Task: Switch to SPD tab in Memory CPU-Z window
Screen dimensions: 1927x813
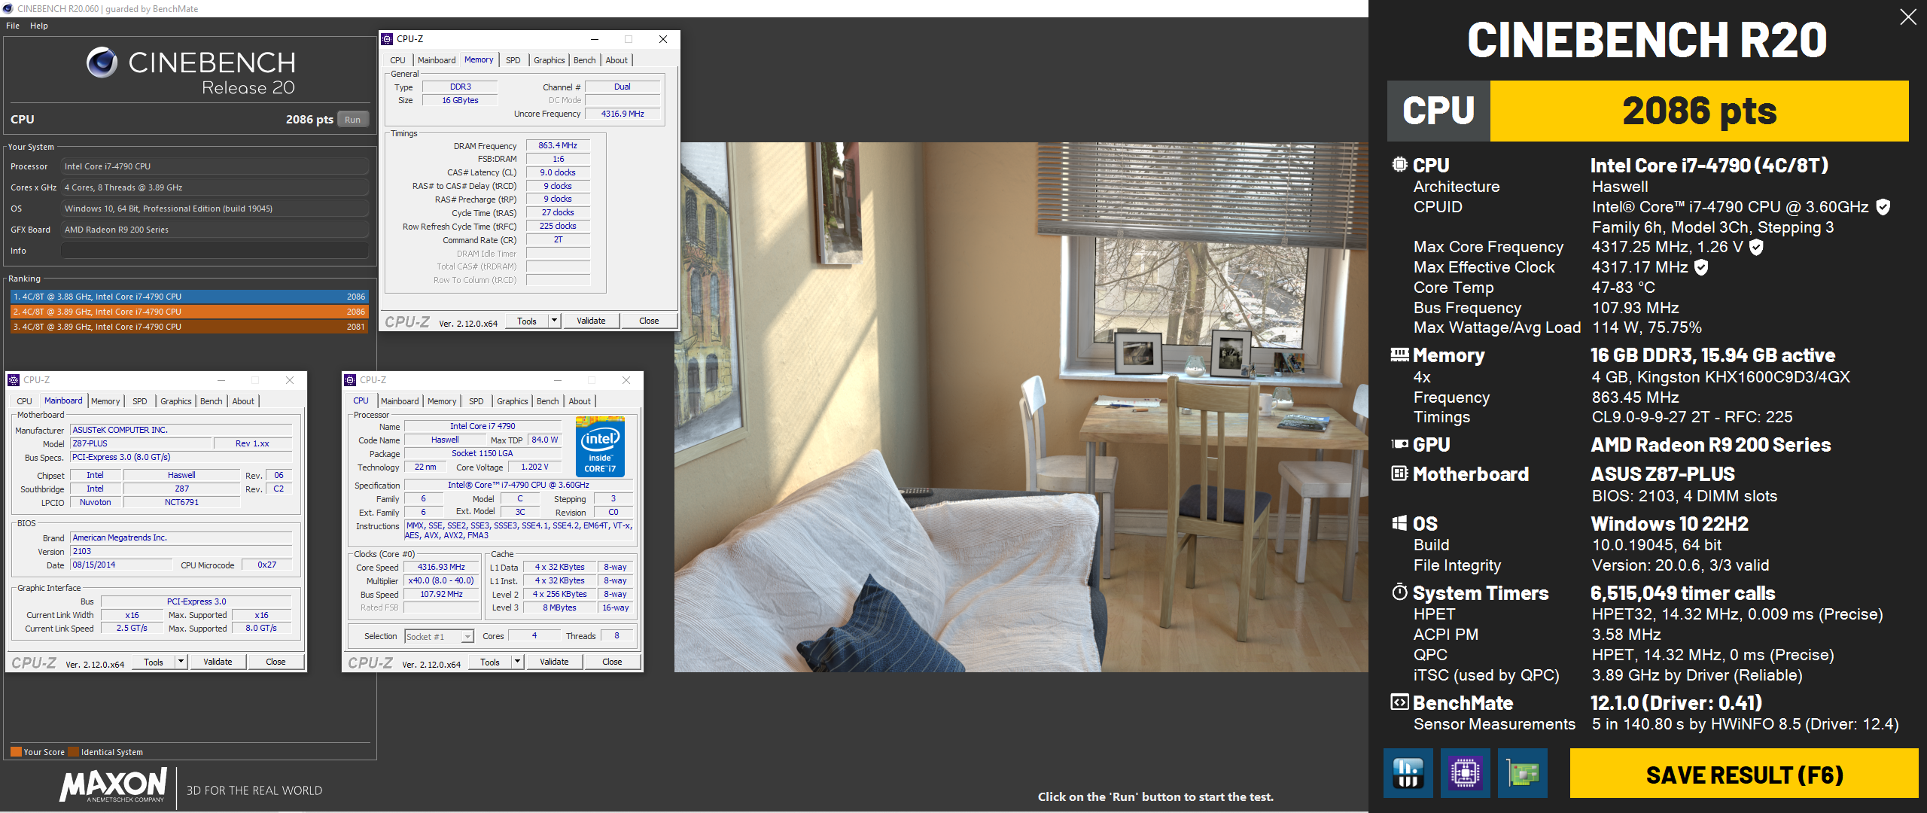Action: (x=513, y=60)
